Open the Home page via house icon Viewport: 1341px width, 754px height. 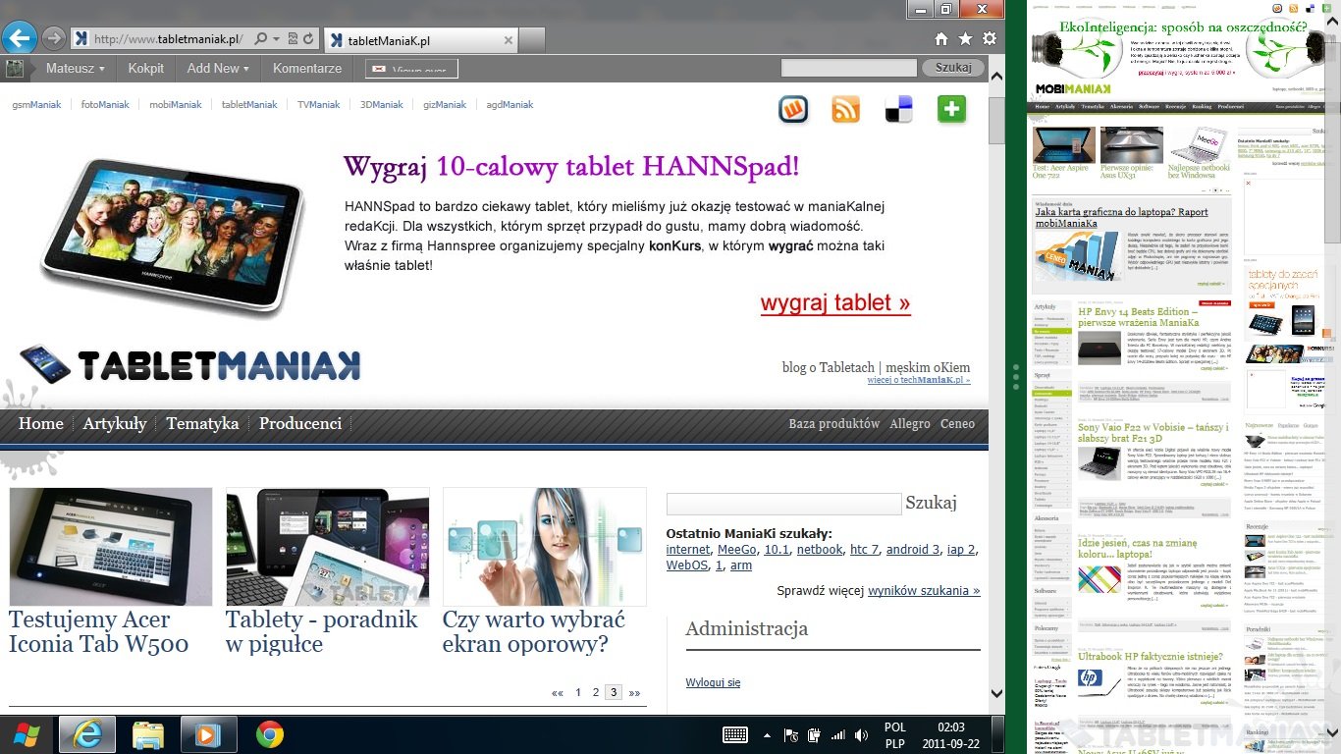click(x=940, y=39)
